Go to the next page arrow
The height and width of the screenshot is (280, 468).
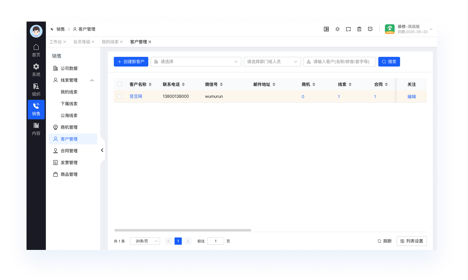188,241
